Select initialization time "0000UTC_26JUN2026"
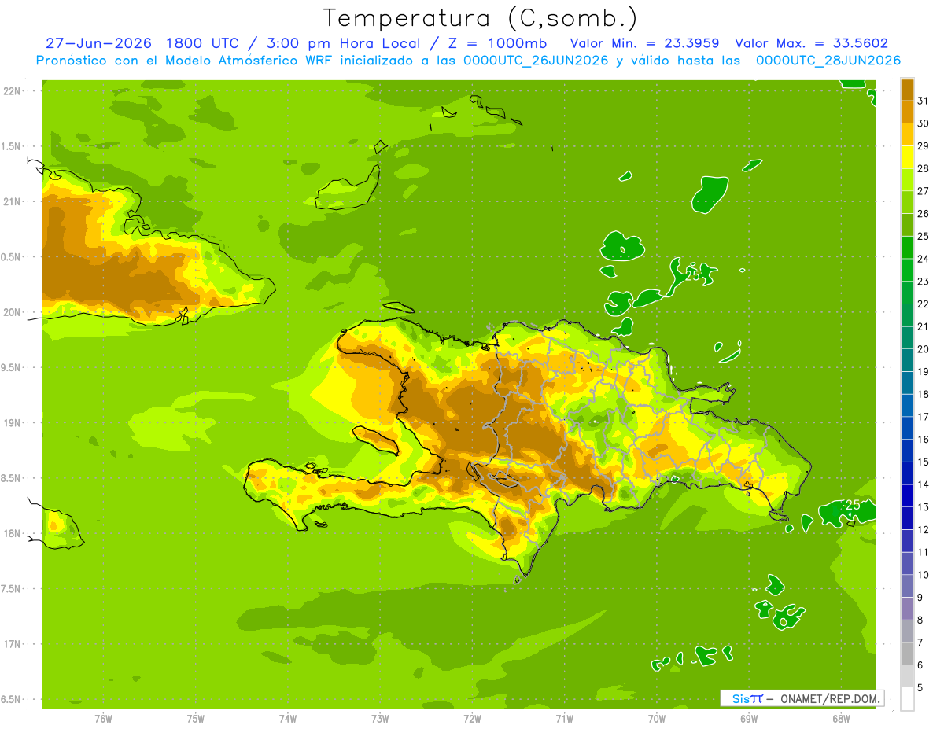The height and width of the screenshot is (729, 944). [x=536, y=61]
